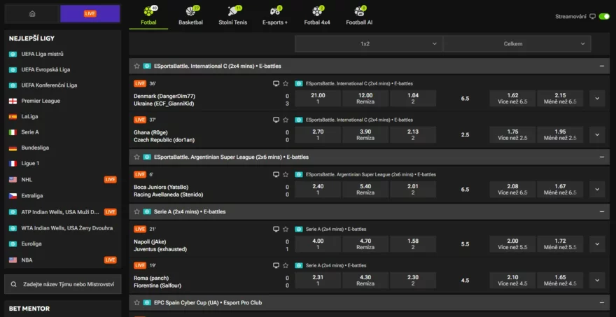Expand more markets for Denmark vs Ukraine

pos(597,99)
